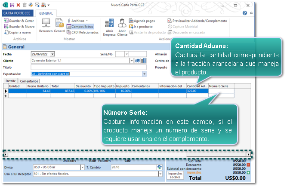The image size is (287, 187).
Task: Click the horizontal scrollbar track
Action: [x=127, y=154]
